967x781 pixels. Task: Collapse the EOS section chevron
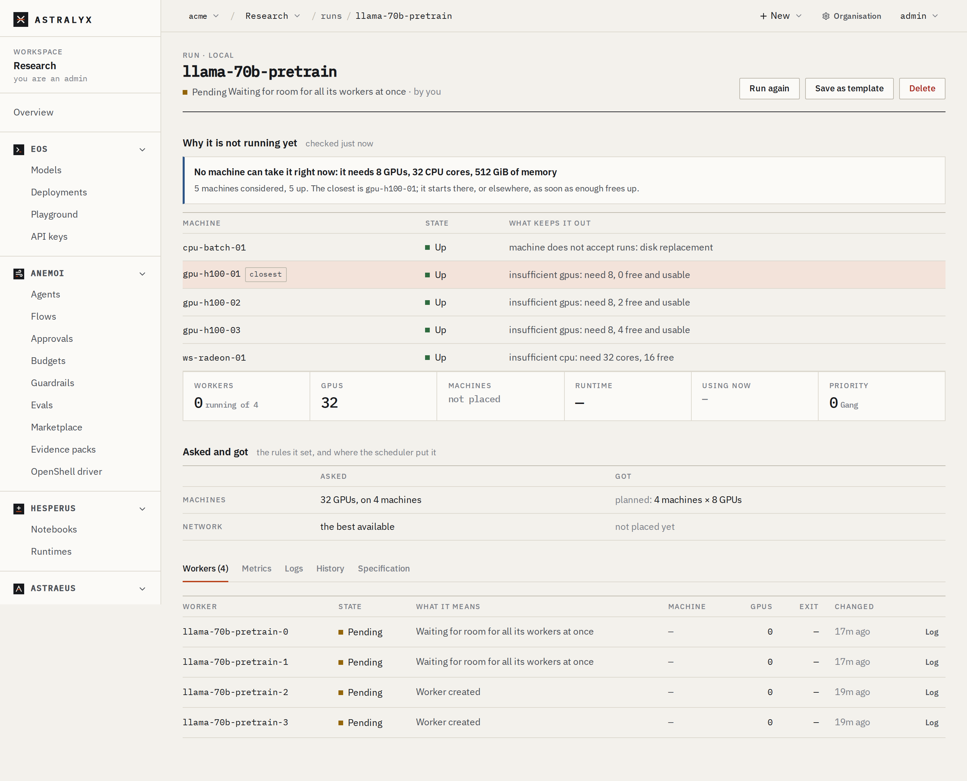click(143, 149)
